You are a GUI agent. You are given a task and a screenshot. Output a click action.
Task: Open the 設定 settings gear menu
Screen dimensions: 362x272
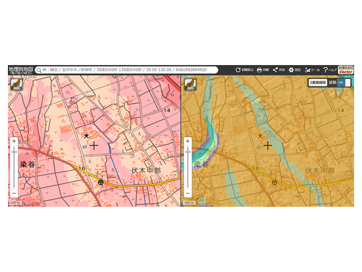(x=295, y=70)
